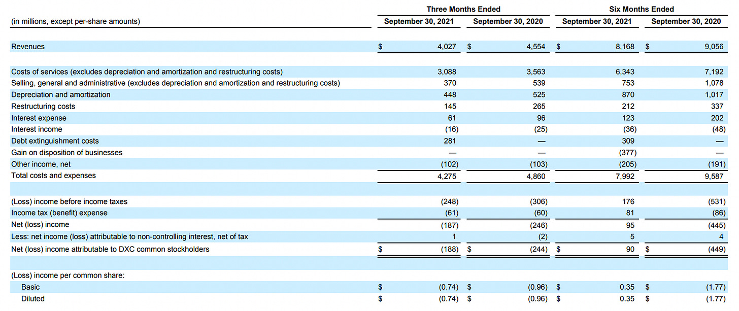The width and height of the screenshot is (739, 311).
Task: Click 'September 30, 2021' header under Three Months Ended
Action: coord(419,21)
